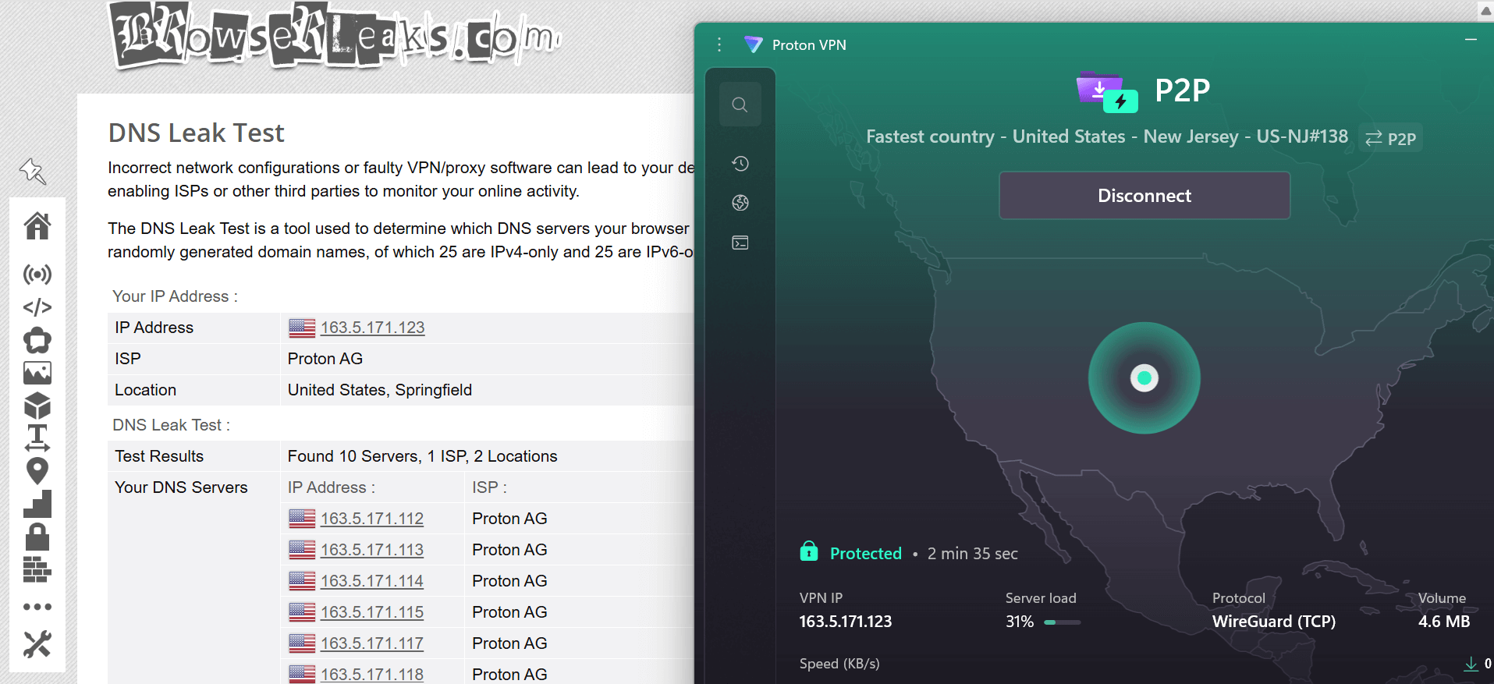Viewport: 1494px width, 684px height.
Task: Click the Disconnect button
Action: coord(1144,196)
